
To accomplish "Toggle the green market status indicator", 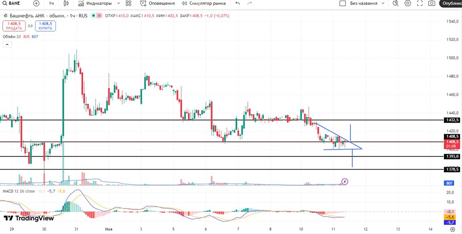I will pos(93,16).
